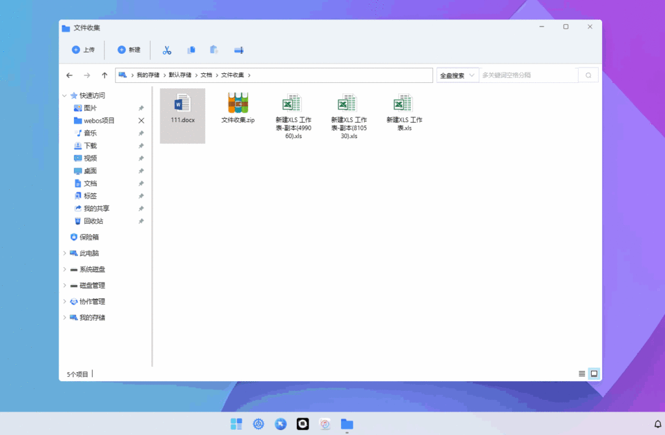Click the paste clipboard icon in toolbar
665x435 pixels.
214,50
